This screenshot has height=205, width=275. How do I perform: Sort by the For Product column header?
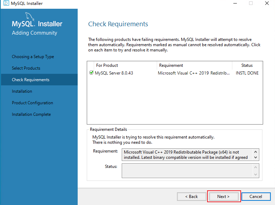tap(107, 65)
